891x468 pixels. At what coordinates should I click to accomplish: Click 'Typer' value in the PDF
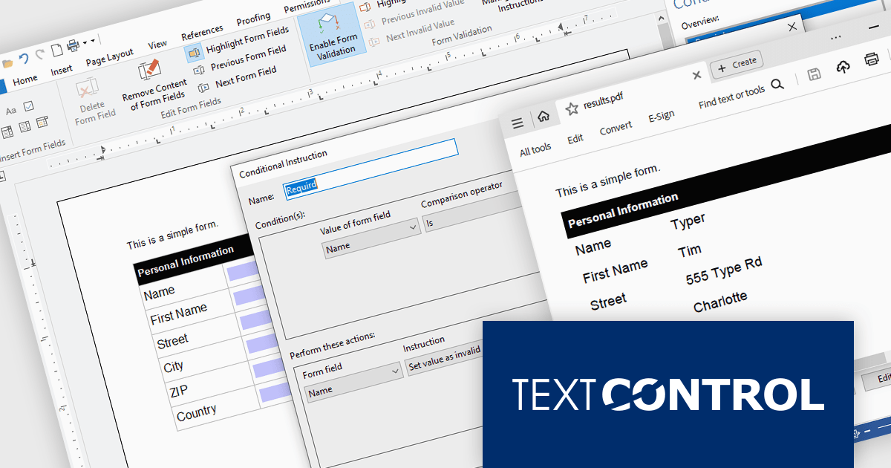(688, 221)
